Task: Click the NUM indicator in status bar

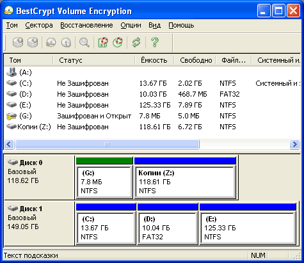Action: coord(258,255)
